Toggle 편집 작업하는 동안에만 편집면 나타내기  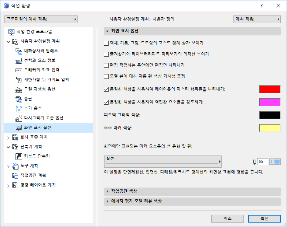coord(106,65)
